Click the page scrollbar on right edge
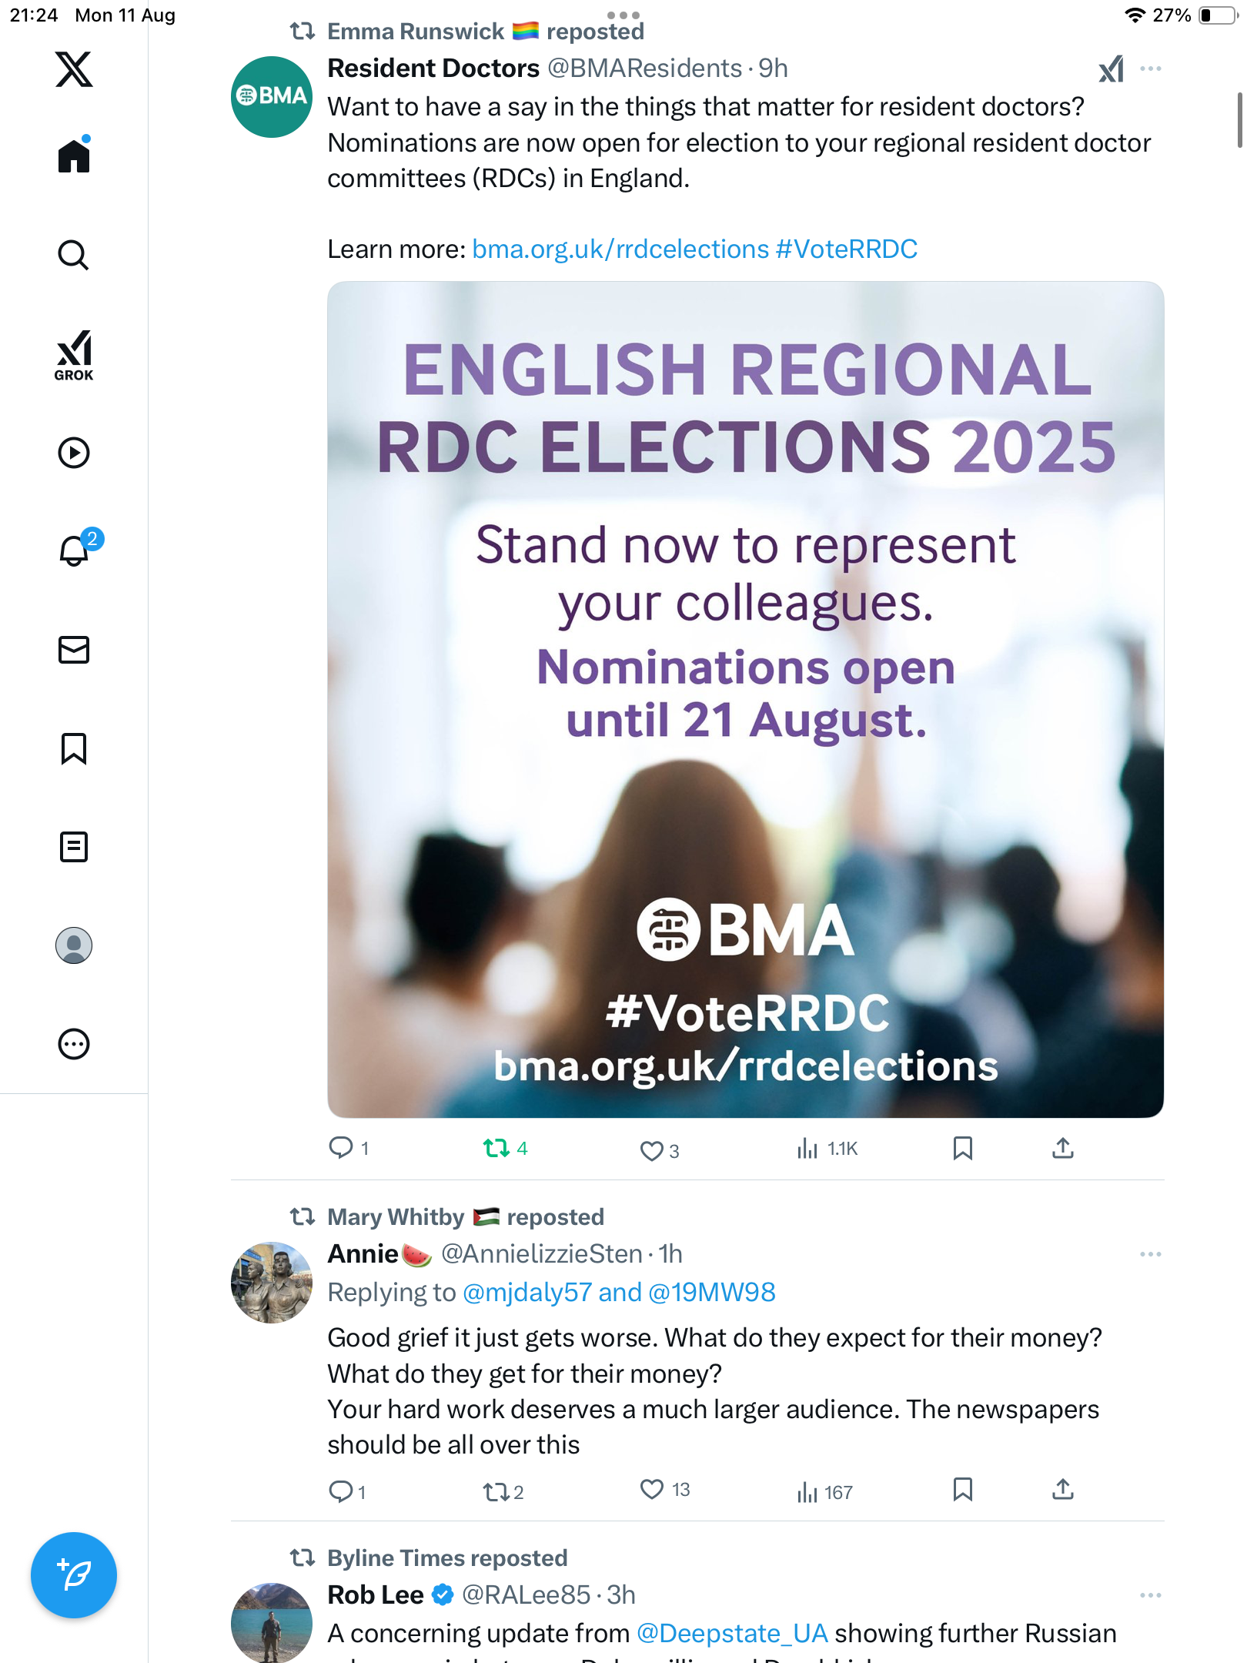 point(1239,119)
